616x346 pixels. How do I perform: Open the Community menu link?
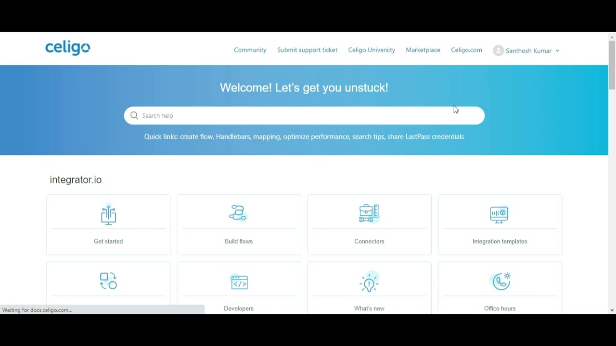coord(250,50)
